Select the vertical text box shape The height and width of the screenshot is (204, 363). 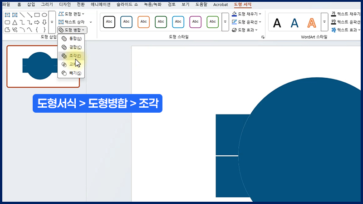pos(15,15)
